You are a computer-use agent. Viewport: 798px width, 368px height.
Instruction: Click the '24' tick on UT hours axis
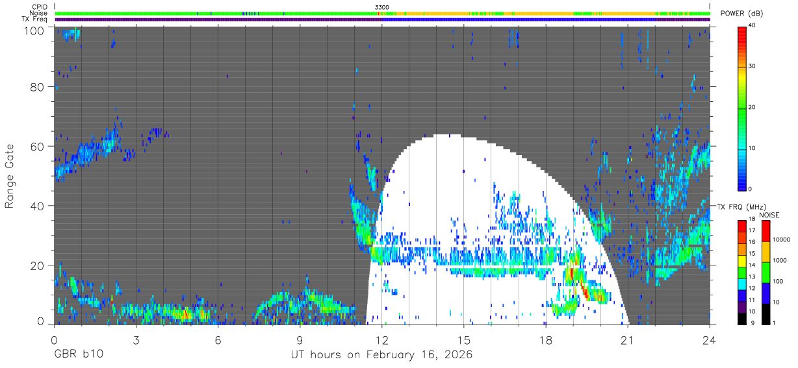point(710,339)
